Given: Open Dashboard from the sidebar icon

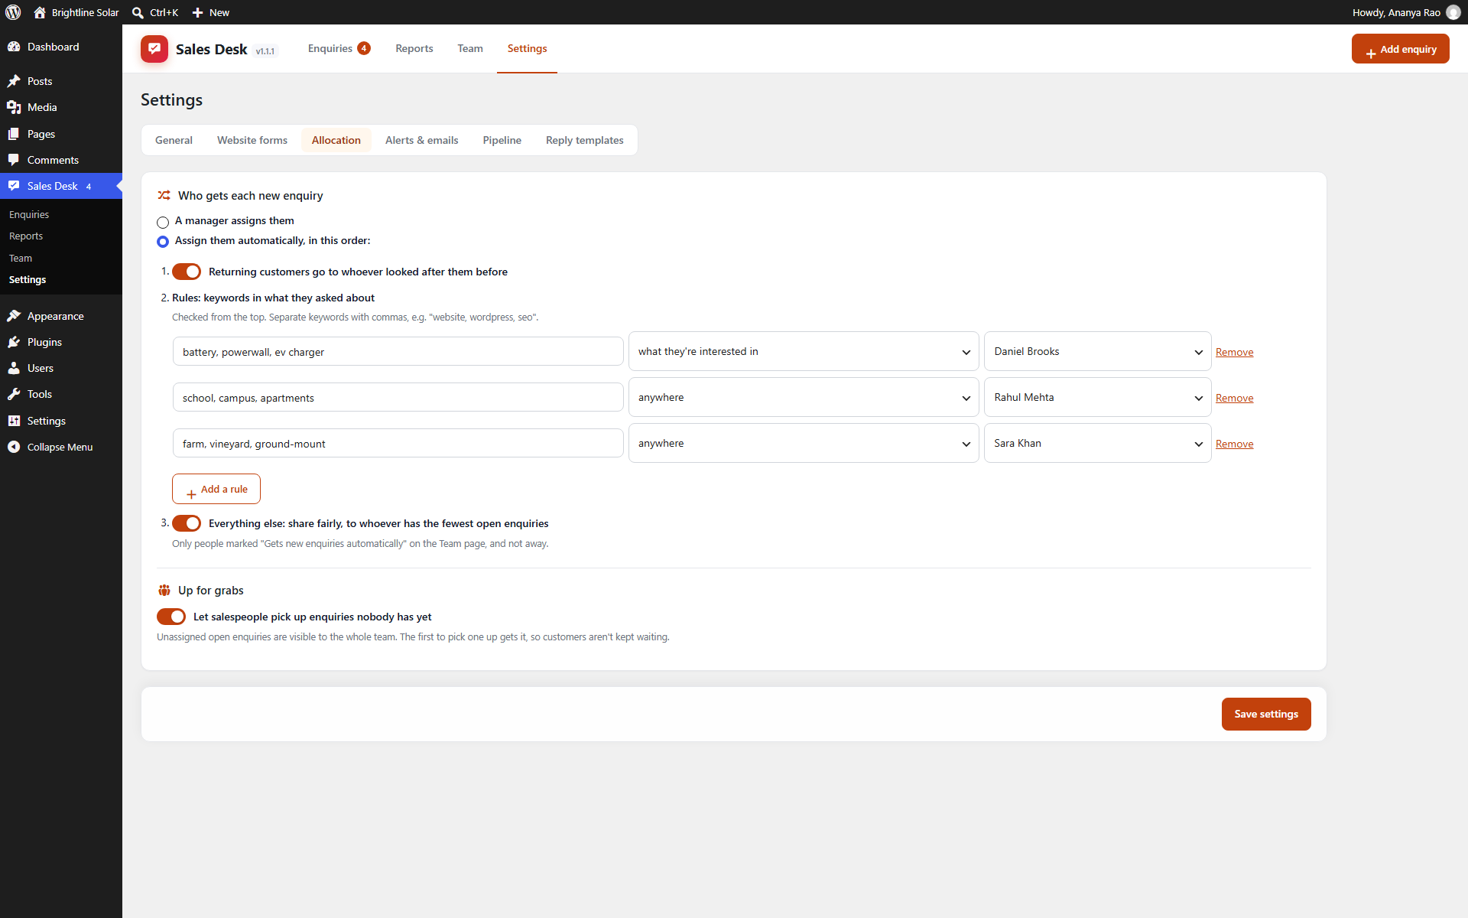Looking at the screenshot, I should tap(14, 47).
